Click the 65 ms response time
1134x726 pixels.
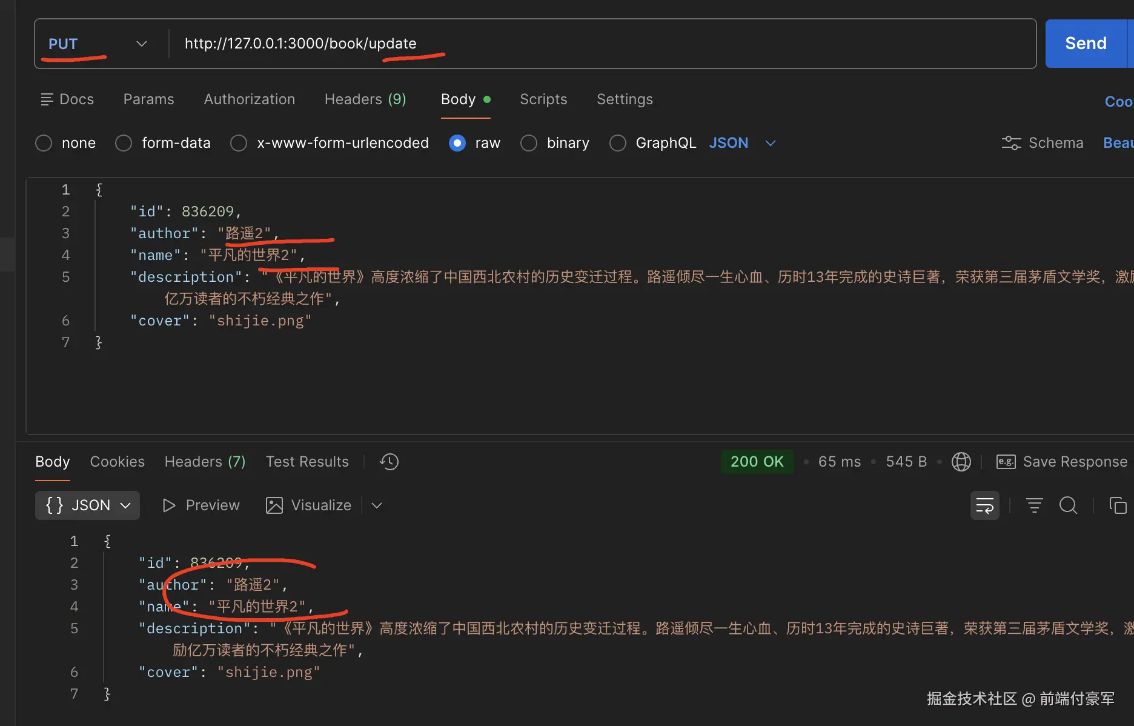[x=840, y=462]
